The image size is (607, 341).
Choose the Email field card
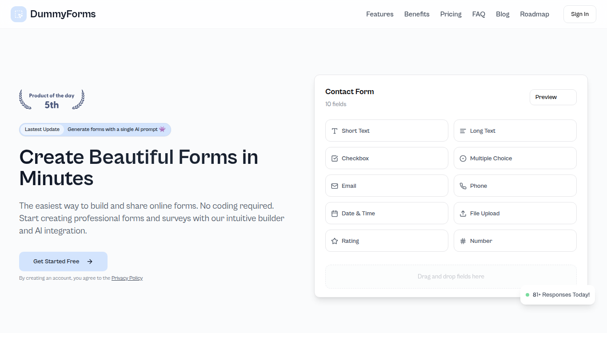(387, 186)
